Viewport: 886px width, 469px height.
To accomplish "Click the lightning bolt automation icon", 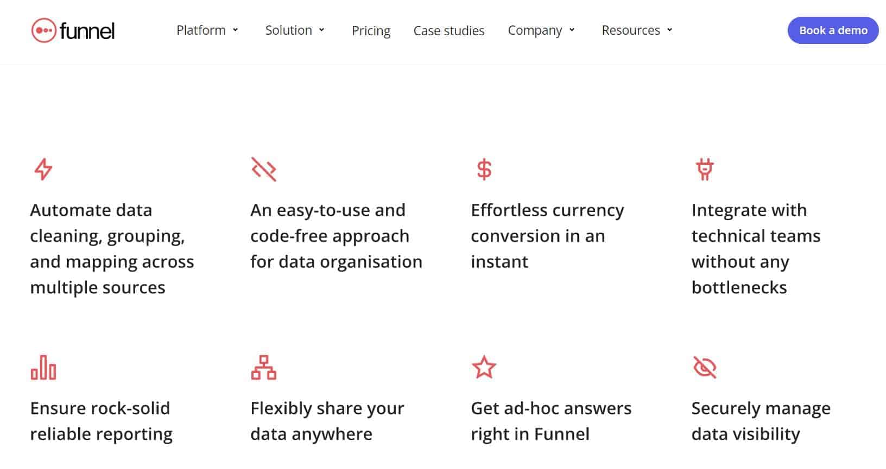I will click(x=43, y=169).
